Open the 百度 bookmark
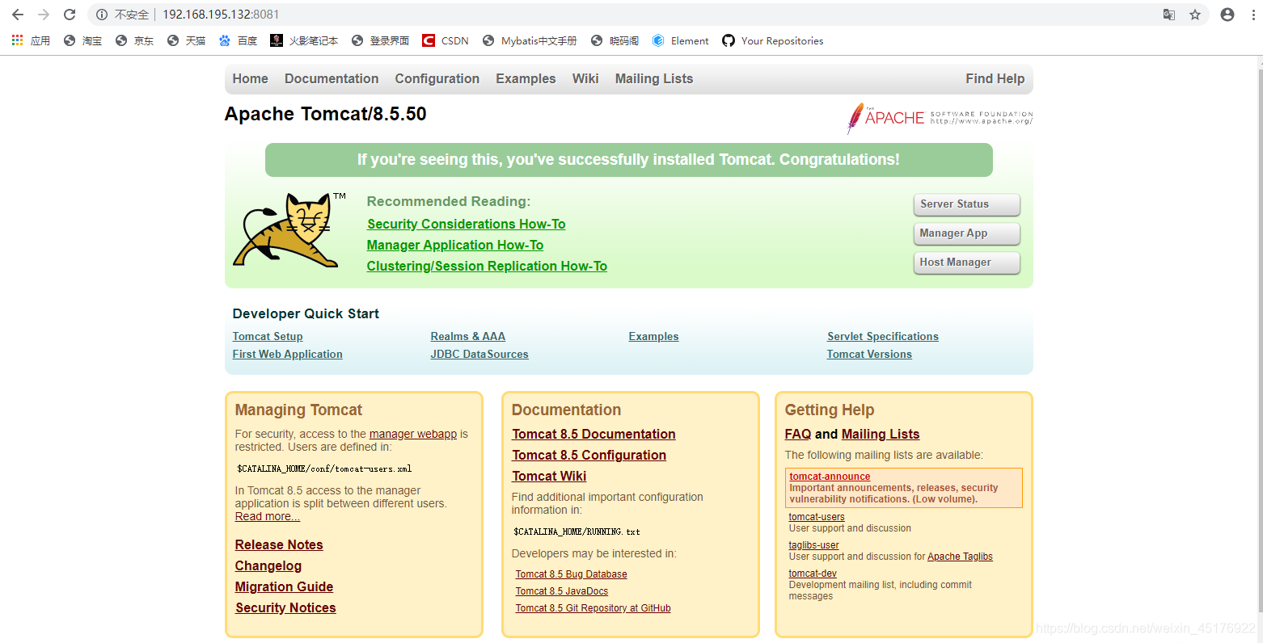 click(x=238, y=40)
